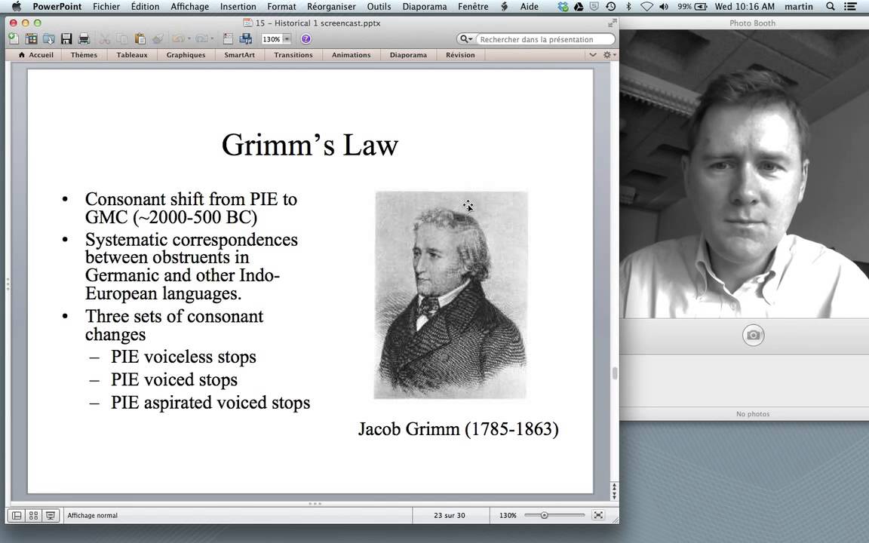This screenshot has height=543, width=869.
Task: Click the Wi-Fi icon in menu bar
Action: click(x=646, y=7)
